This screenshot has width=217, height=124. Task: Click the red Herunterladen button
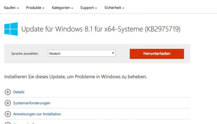(157, 54)
